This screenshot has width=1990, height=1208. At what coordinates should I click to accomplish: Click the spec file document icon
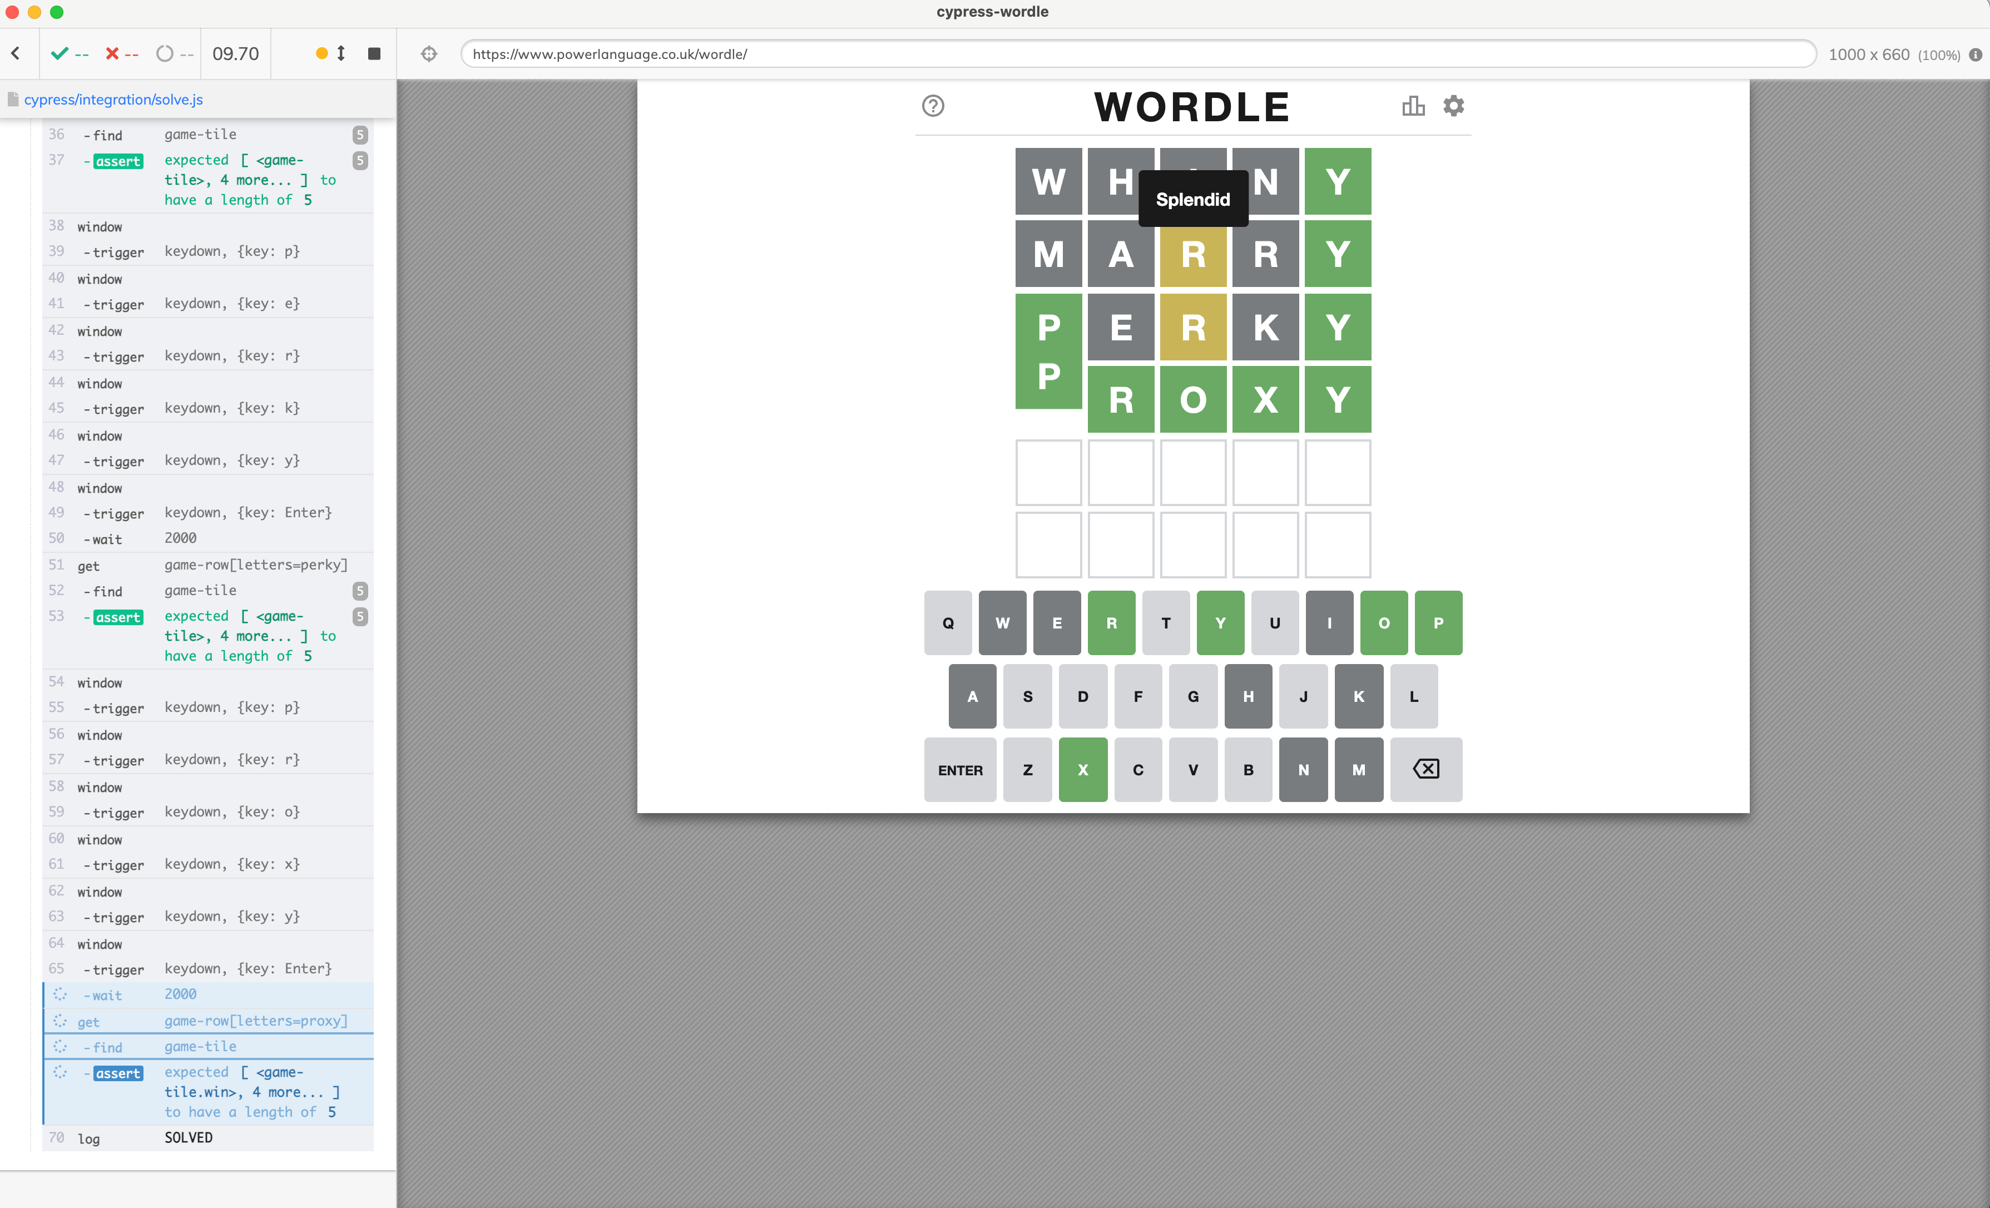[x=14, y=98]
